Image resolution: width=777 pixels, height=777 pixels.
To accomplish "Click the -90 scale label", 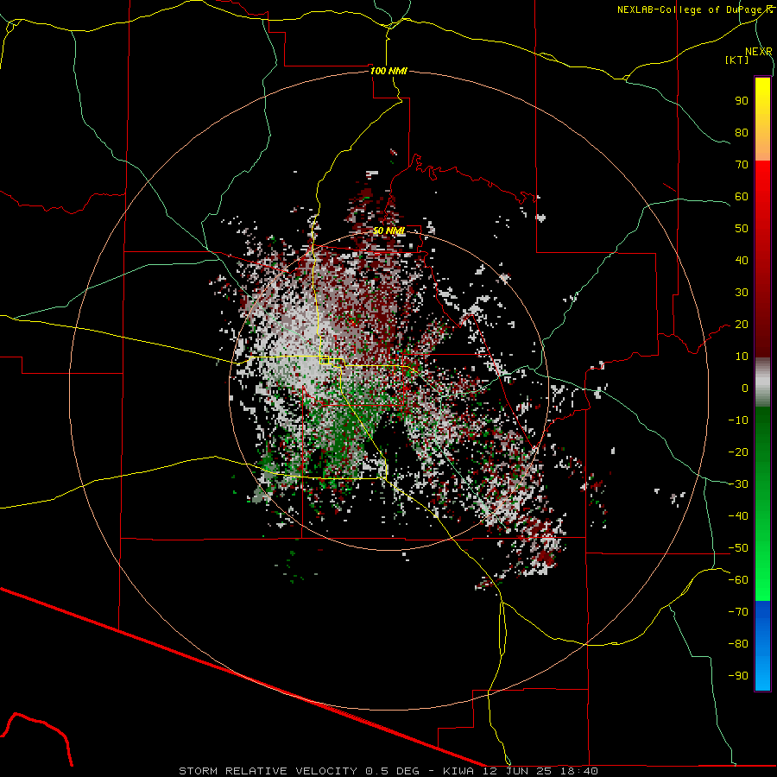I will [738, 676].
